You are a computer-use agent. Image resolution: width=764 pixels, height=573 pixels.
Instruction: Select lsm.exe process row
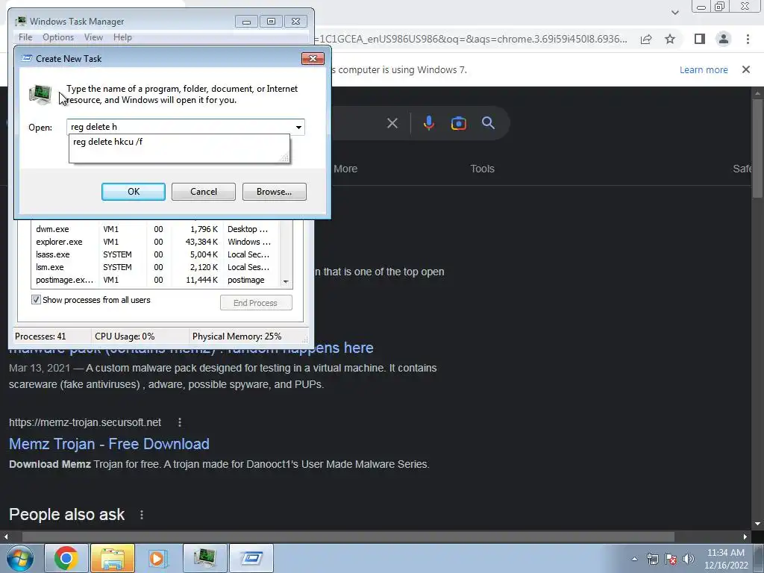(x=155, y=267)
